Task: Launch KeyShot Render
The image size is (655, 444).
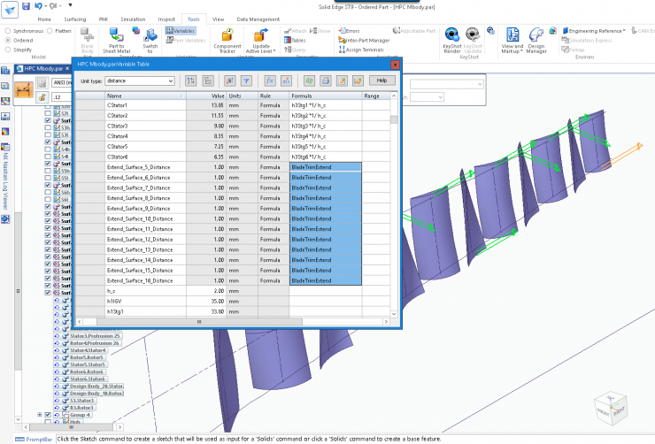Action: pyautogui.click(x=452, y=41)
